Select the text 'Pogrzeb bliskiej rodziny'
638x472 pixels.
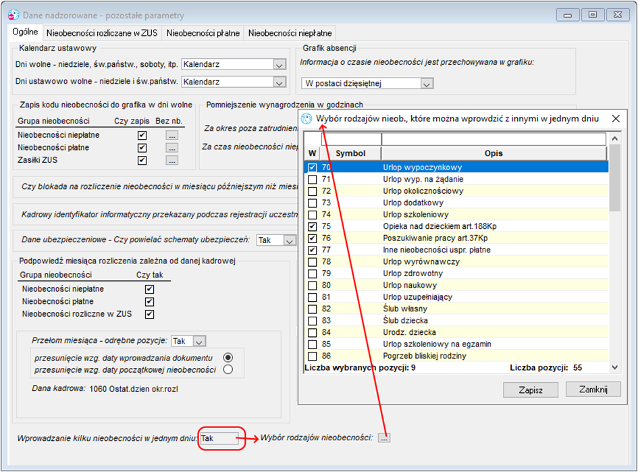(425, 356)
